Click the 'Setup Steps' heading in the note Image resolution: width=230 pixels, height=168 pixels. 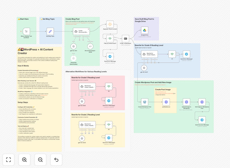[23, 102]
